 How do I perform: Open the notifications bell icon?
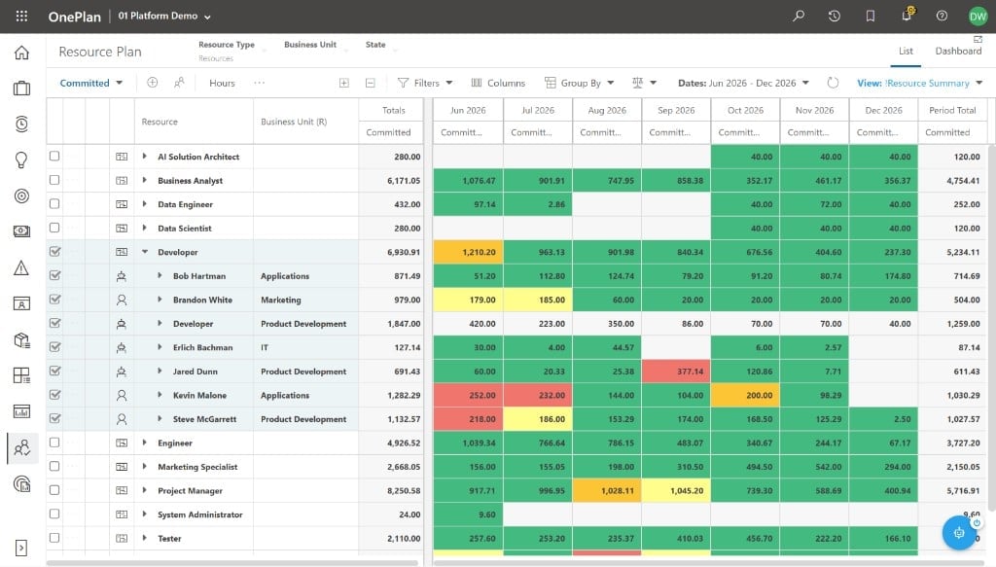tap(907, 16)
